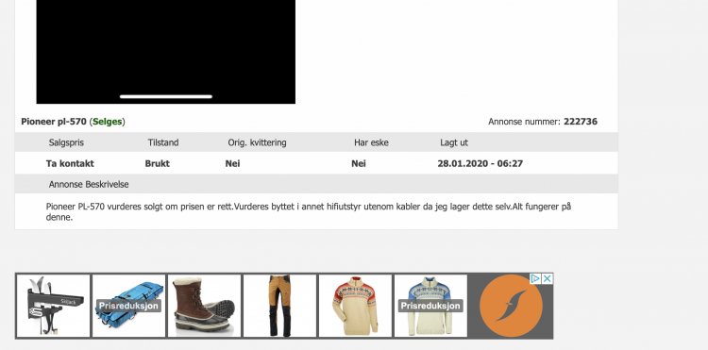Open the blue patterned sweater ad
Image resolution: width=708 pixels, height=350 pixels.
[x=430, y=306]
